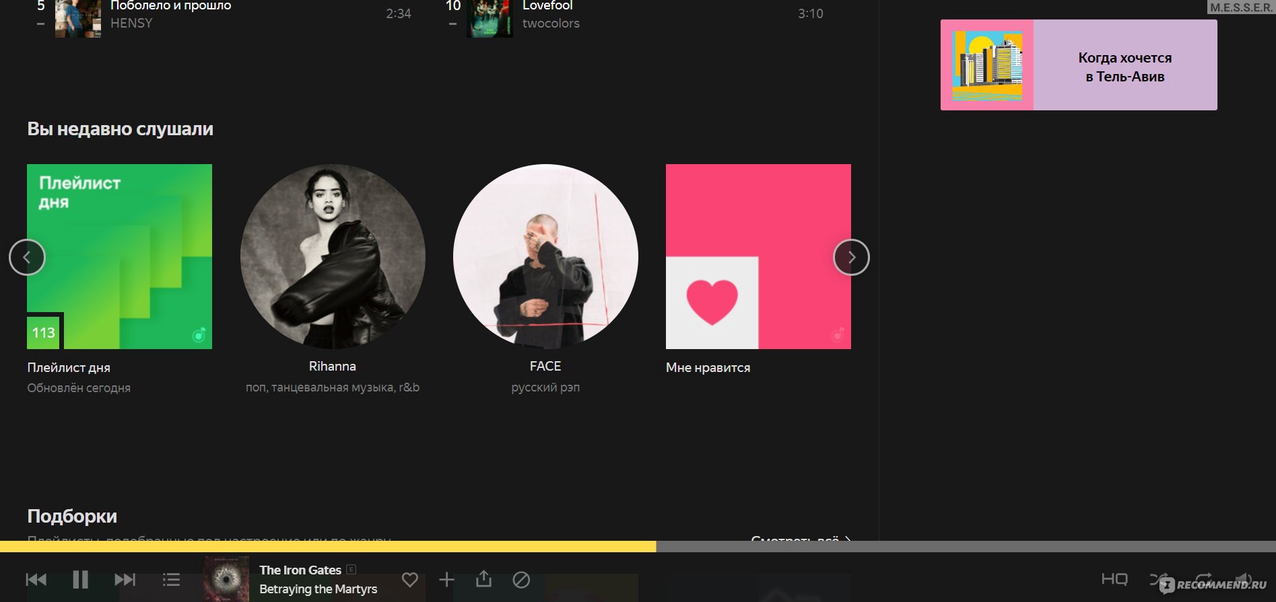
Task: Pause the current track
Action: (80, 579)
